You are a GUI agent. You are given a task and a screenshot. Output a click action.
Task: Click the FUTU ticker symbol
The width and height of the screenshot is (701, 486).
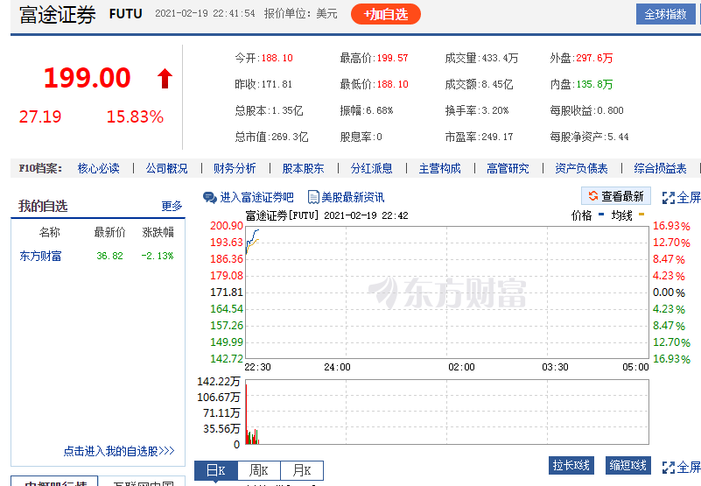pos(126,14)
